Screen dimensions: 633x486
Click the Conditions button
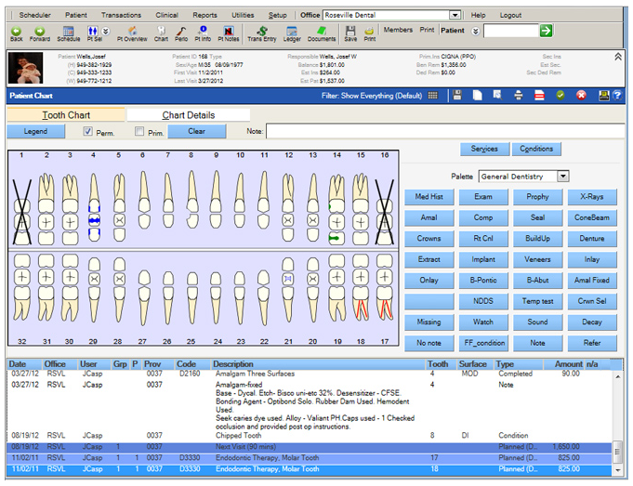536,149
